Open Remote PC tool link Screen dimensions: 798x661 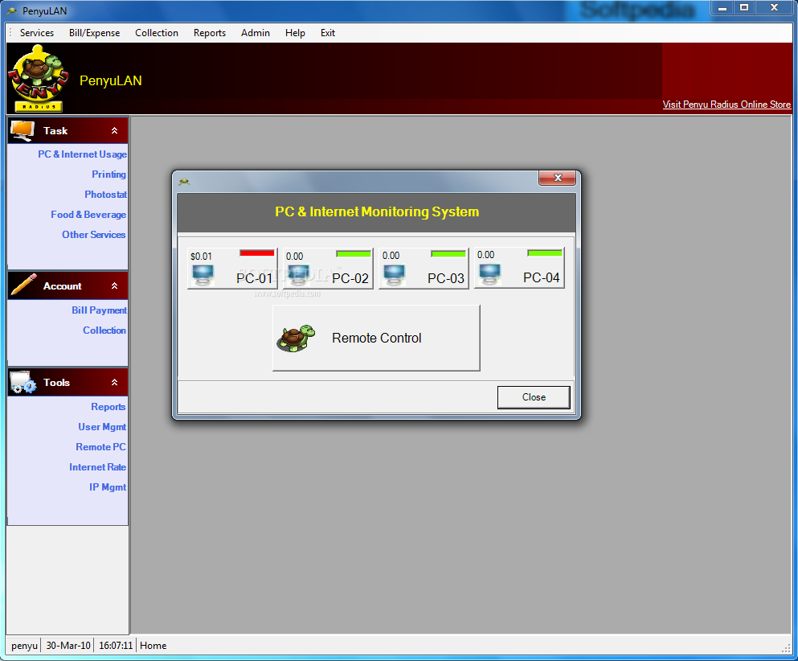click(100, 447)
